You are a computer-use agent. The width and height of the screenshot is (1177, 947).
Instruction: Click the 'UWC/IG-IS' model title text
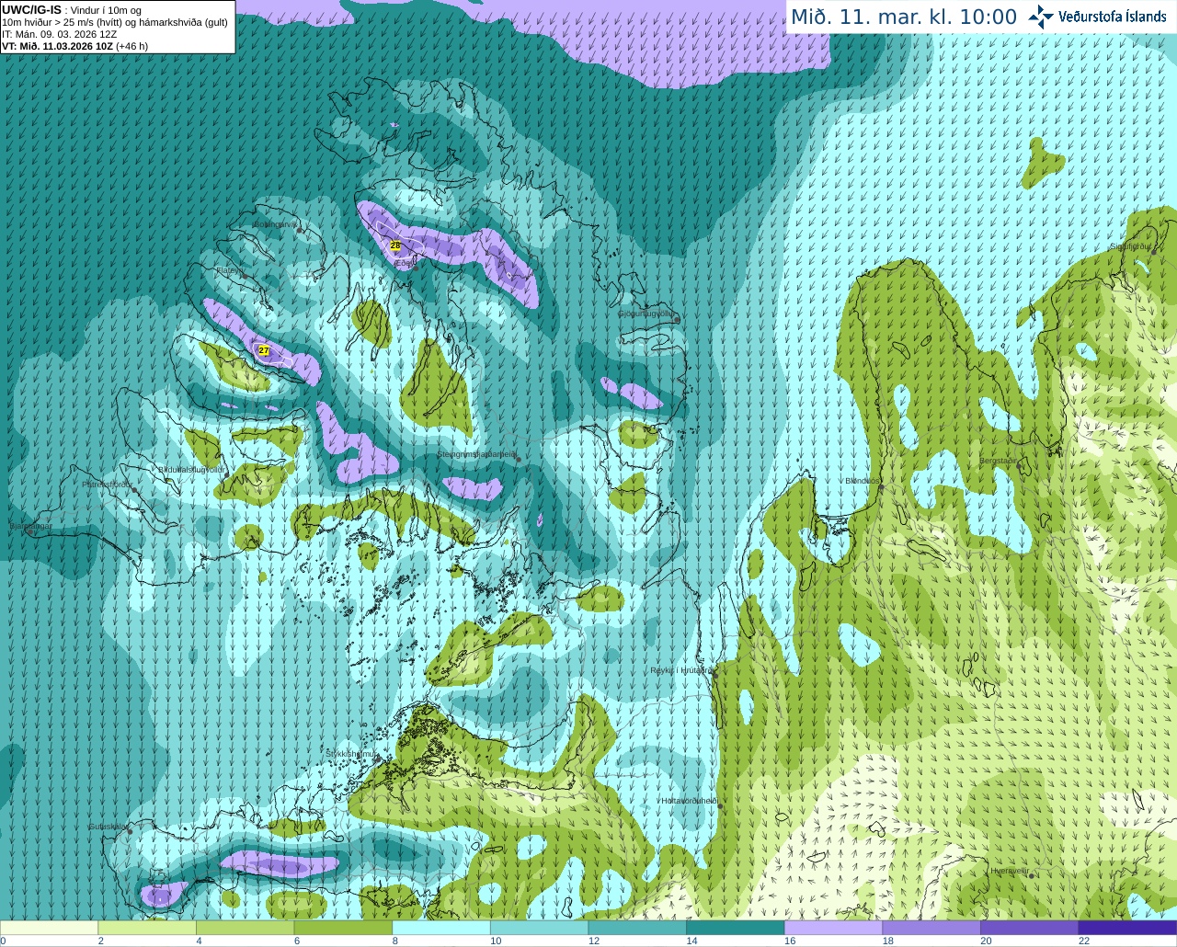tap(31, 9)
